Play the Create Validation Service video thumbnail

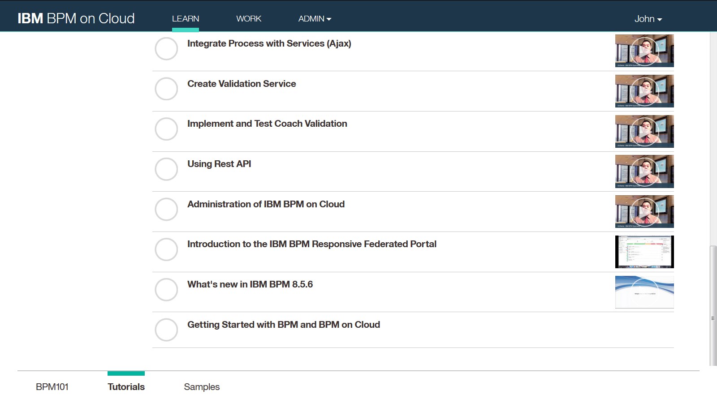[644, 91]
